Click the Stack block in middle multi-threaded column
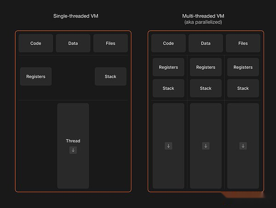 pyautogui.click(x=206, y=88)
